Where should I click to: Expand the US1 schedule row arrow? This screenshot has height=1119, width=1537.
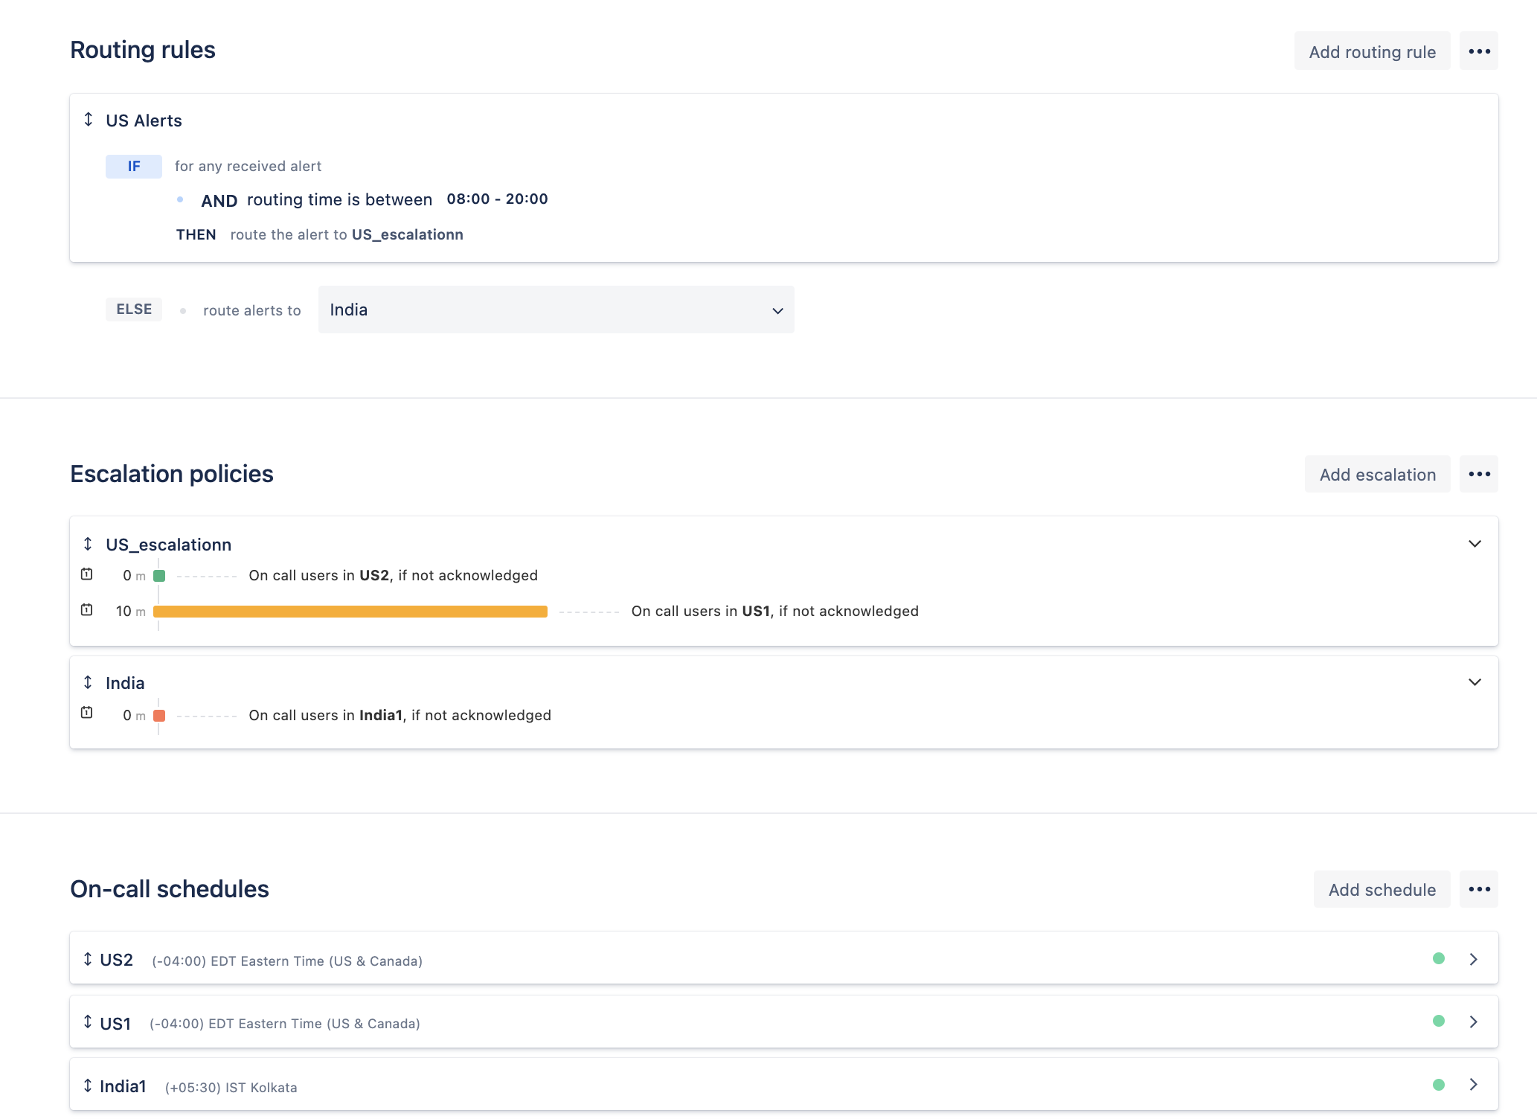(x=1473, y=1022)
